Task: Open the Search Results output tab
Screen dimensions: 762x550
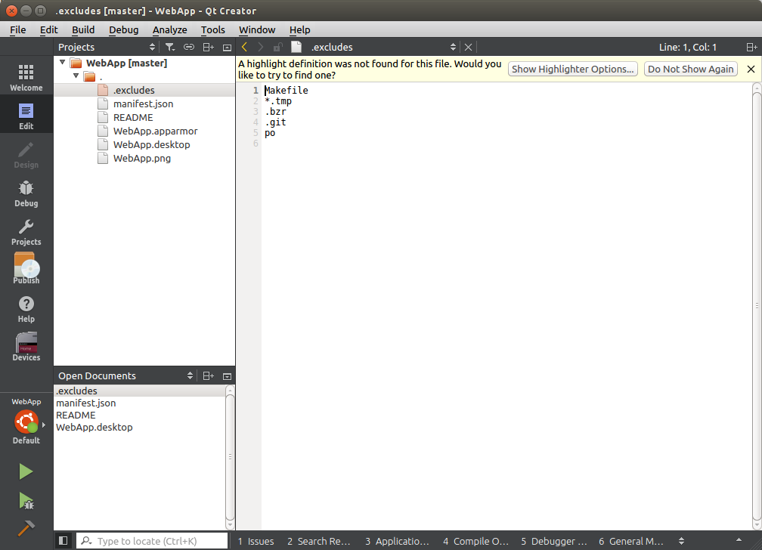Action: click(319, 541)
